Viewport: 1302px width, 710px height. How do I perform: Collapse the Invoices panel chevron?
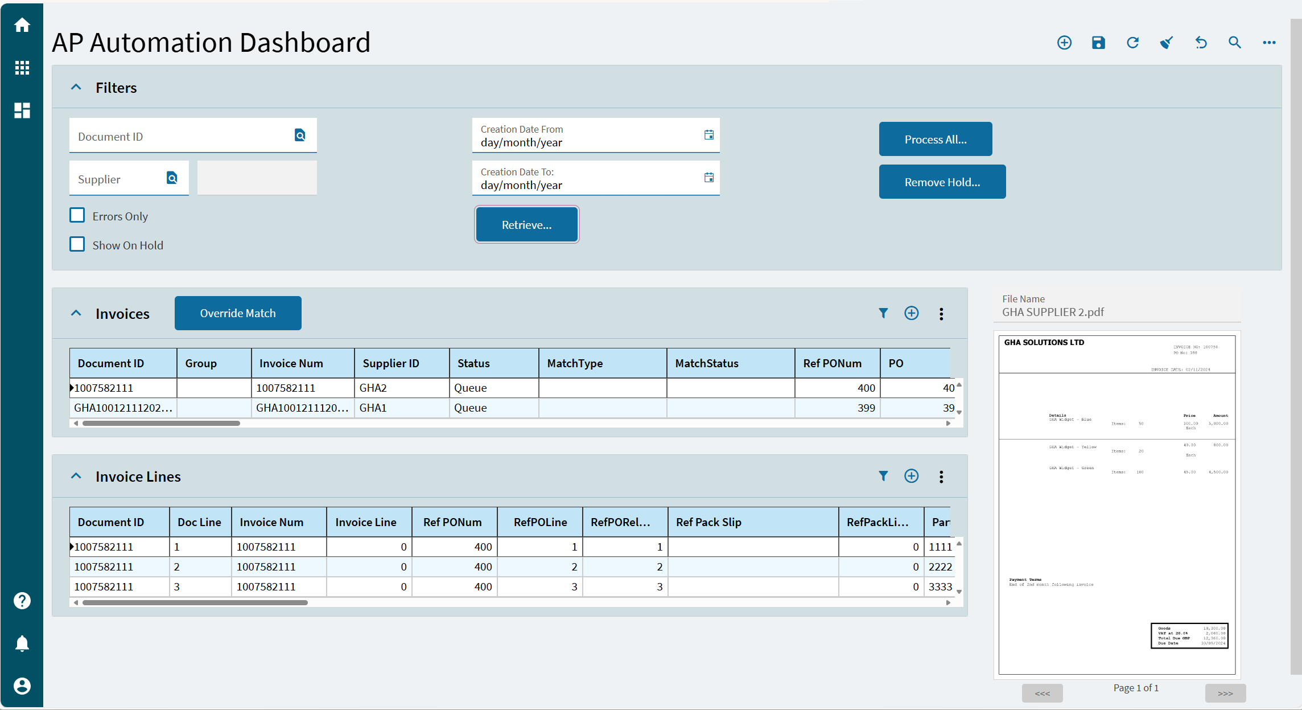[x=76, y=313]
